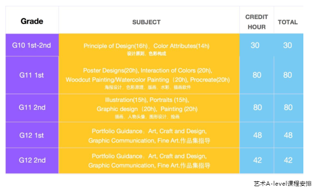Click G12 2nd Portfolio Guidance subject cell
Viewport: 319px width, 192px height.
point(149,160)
